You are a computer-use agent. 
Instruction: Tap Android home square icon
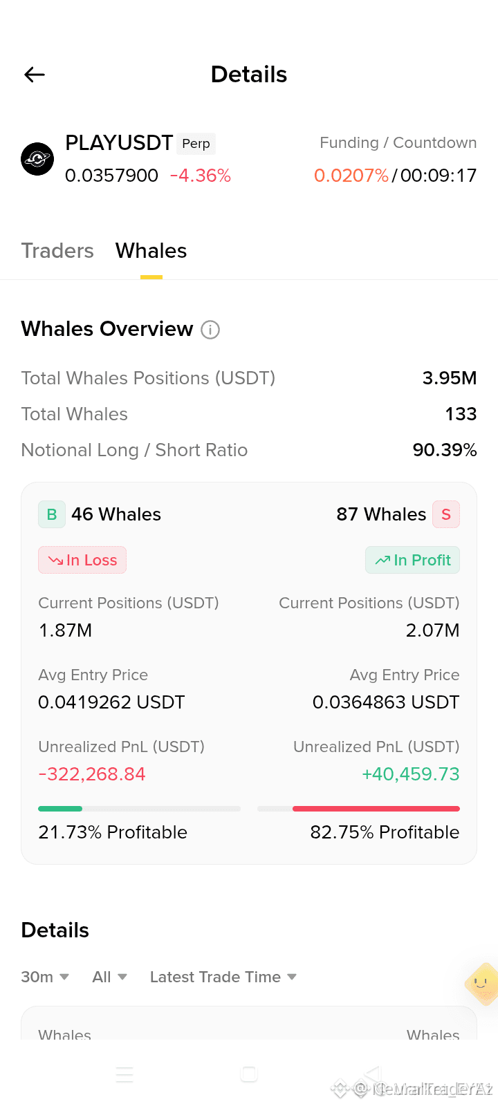pos(249,1074)
